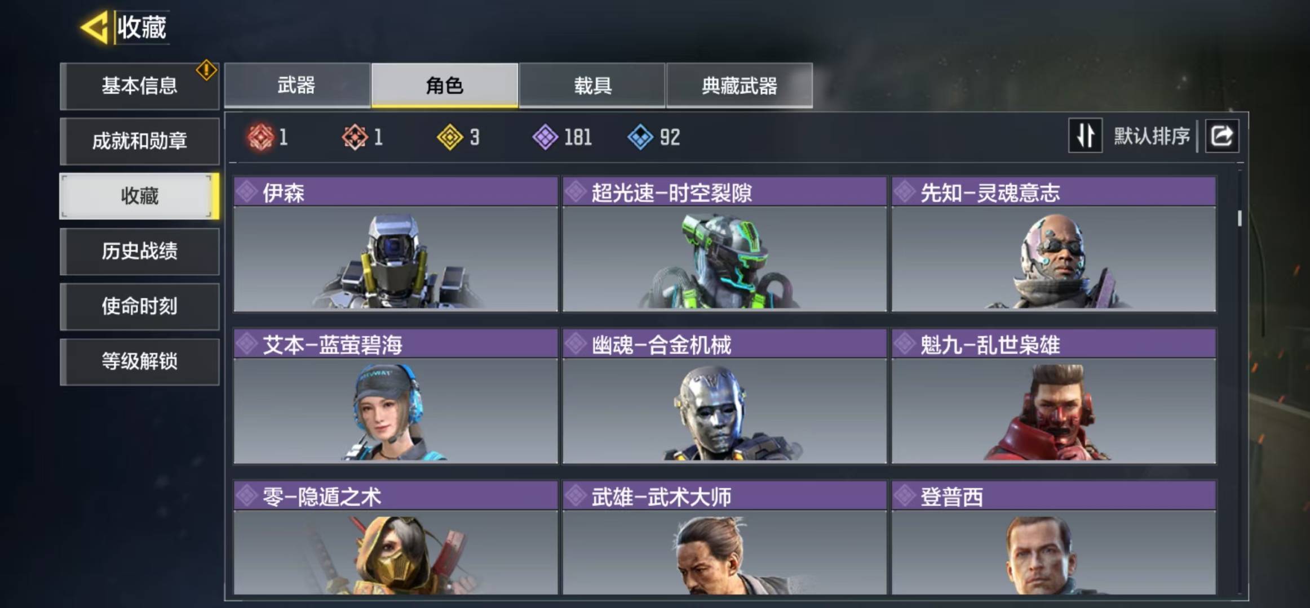The height and width of the screenshot is (608, 1310).
Task: Switch to the 载具 tab
Action: [x=592, y=85]
